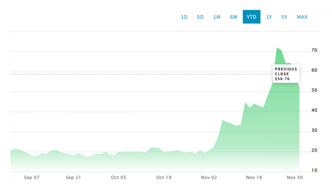
Task: Click the highlighted YTD tab
Action: click(x=251, y=17)
